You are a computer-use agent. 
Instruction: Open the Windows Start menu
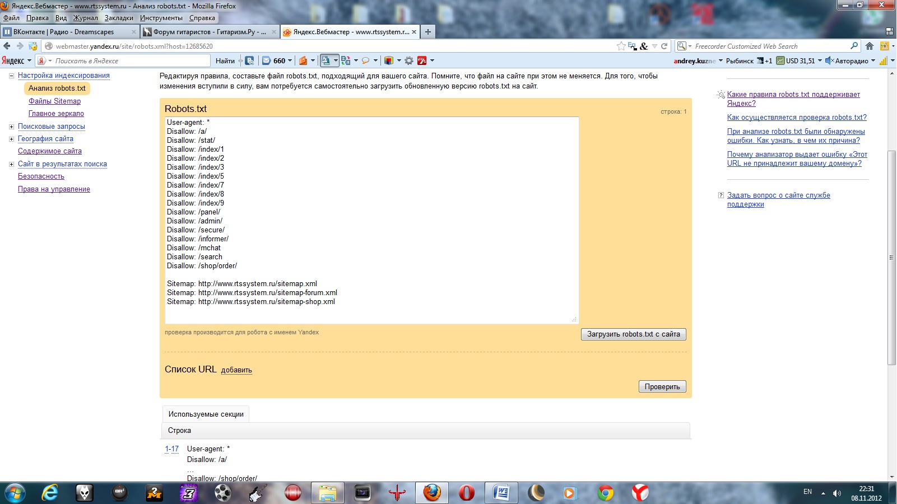[x=15, y=493]
